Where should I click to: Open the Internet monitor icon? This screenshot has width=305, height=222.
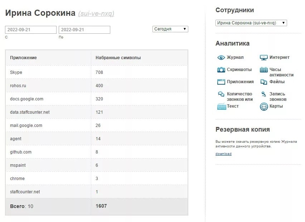(264, 57)
